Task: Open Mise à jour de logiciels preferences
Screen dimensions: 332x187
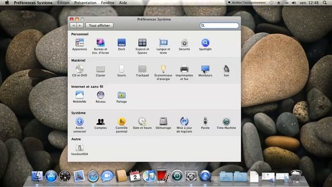Action: pos(184,125)
